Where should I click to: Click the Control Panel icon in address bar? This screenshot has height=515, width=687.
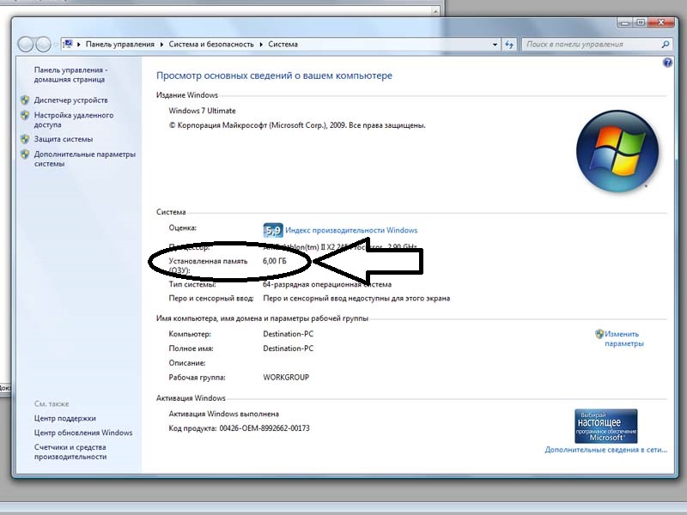[68, 44]
